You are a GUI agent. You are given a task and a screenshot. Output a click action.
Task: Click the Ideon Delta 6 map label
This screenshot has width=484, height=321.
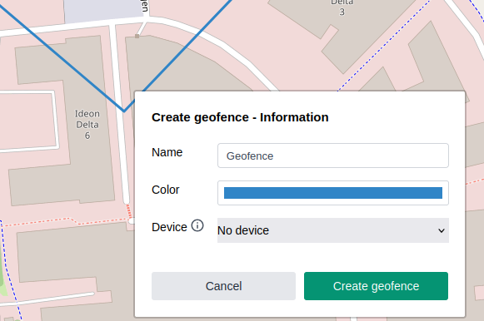[87, 125]
